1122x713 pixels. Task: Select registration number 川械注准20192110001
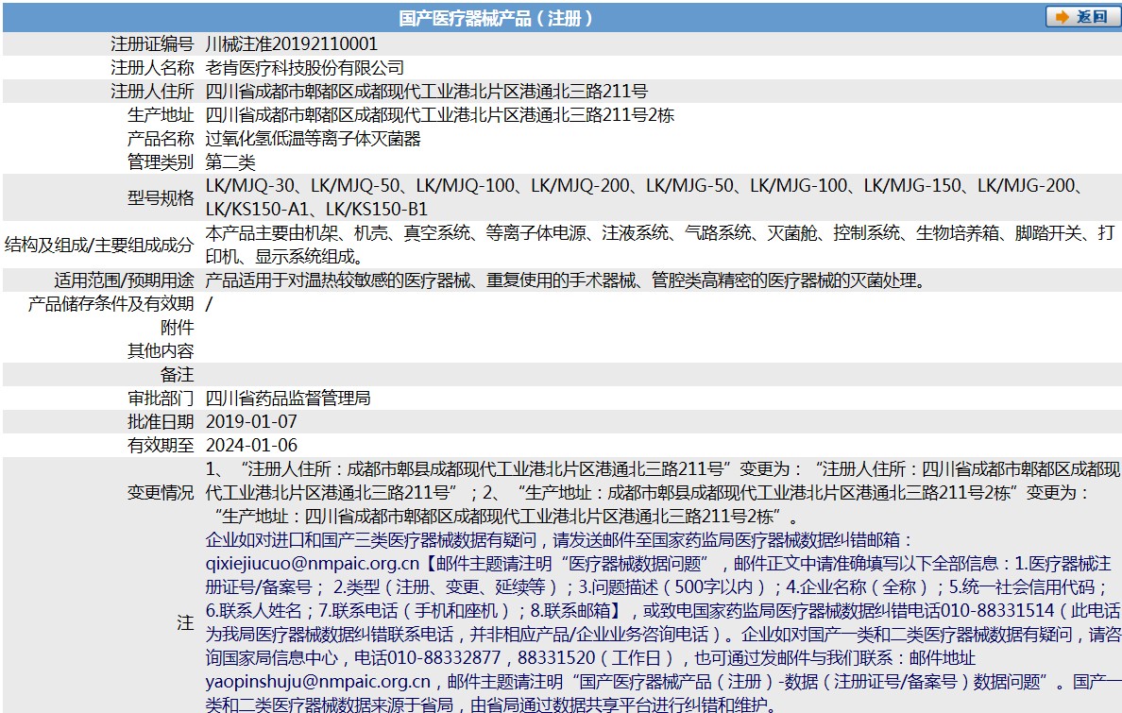(291, 43)
